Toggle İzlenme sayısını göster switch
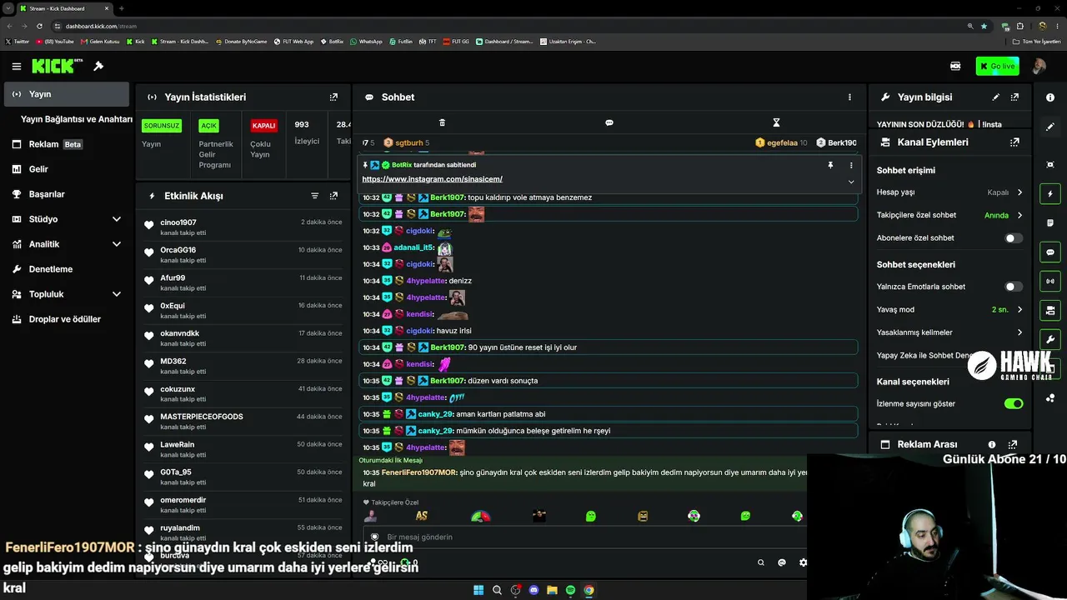This screenshot has width=1067, height=600. pos(1013,404)
